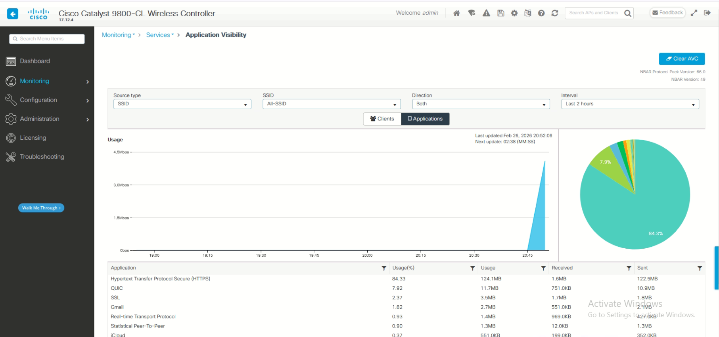Switch the view to Clients
The height and width of the screenshot is (337, 719).
(382, 119)
